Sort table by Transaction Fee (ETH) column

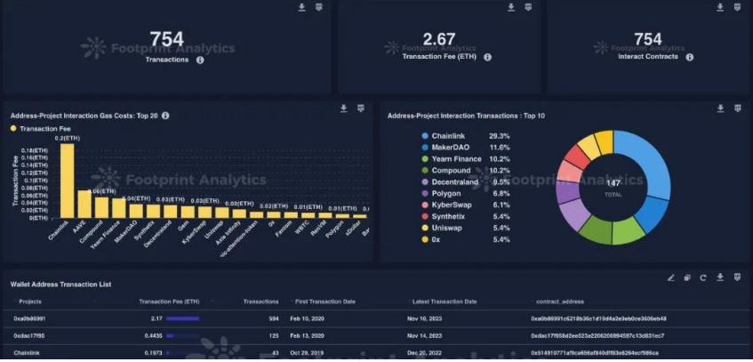(x=169, y=302)
